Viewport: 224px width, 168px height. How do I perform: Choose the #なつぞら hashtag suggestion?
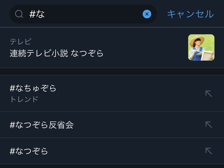(x=112, y=151)
